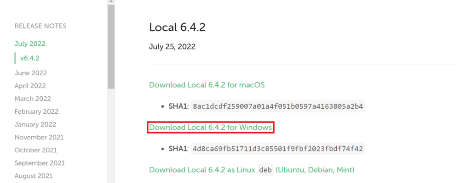Image resolution: width=471 pixels, height=183 pixels.
Task: Select July 2022 in release notes sidebar
Action: tap(30, 44)
